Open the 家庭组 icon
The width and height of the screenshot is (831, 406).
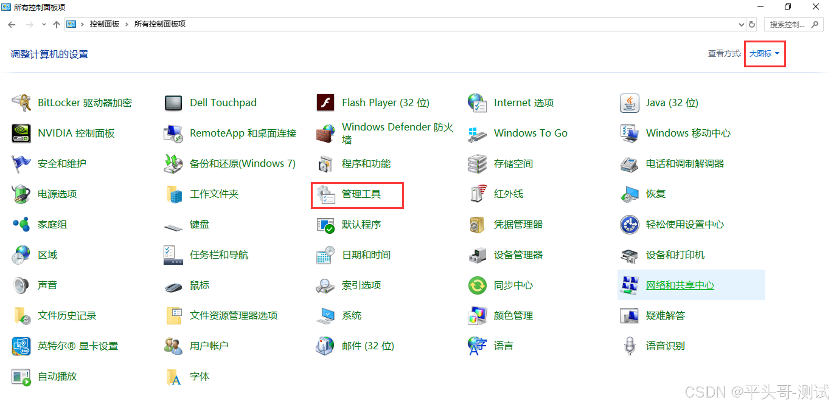tap(21, 224)
